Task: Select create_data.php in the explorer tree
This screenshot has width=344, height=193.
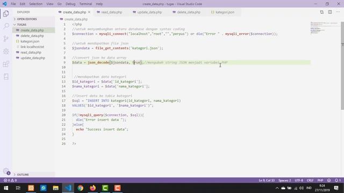Action: coord(32,30)
